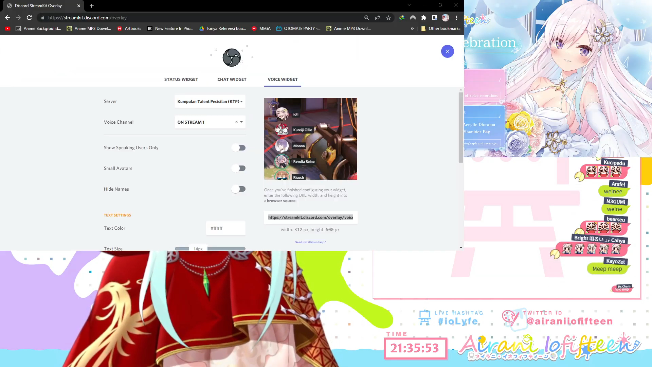This screenshot has height=367, width=652.
Task: Open the browser side panel icon
Action: (434, 18)
